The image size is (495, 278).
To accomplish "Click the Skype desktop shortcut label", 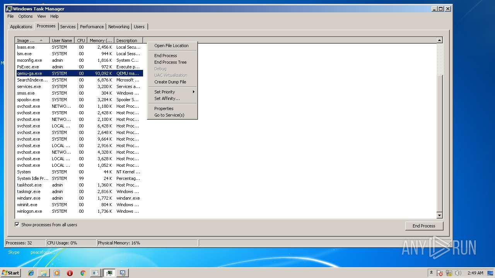I will point(14,252).
